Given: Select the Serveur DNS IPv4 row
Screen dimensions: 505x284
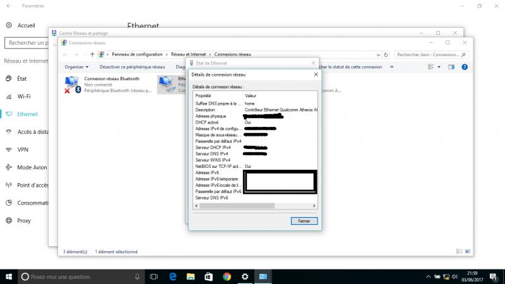Looking at the screenshot, I should (x=255, y=153).
